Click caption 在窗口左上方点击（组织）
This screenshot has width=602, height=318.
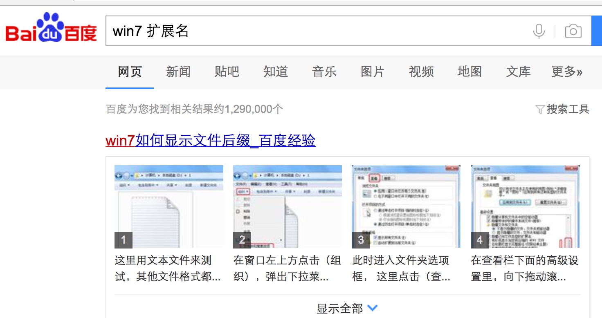click(x=288, y=269)
